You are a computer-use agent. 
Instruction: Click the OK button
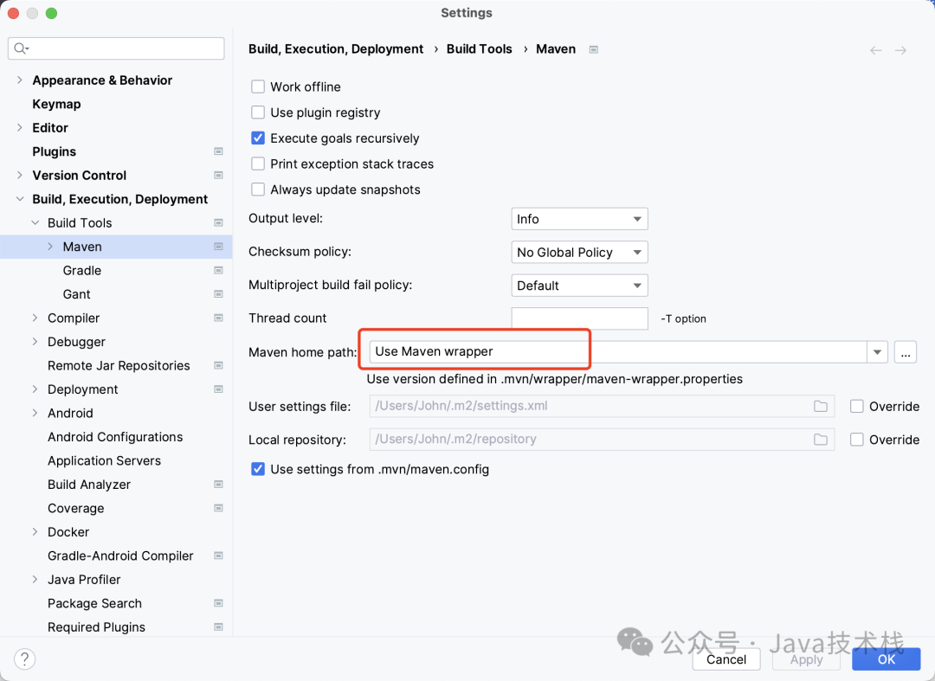point(886,659)
